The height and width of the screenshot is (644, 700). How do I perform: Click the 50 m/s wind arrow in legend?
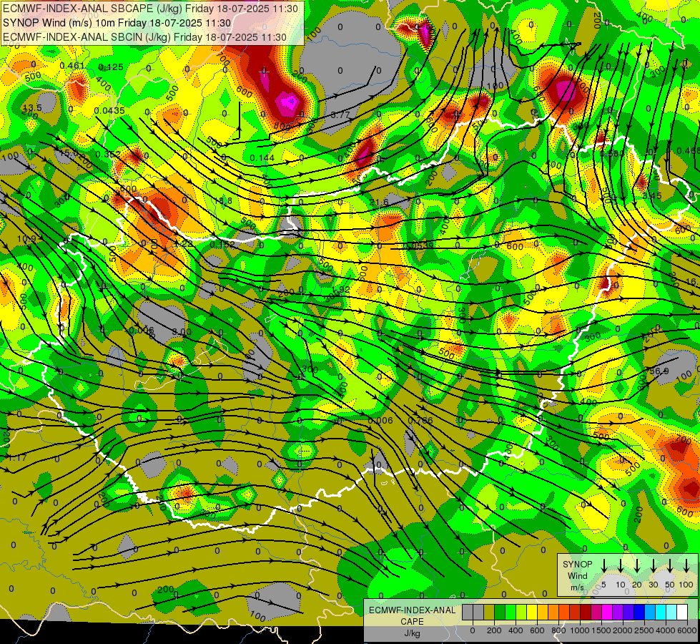(670, 566)
